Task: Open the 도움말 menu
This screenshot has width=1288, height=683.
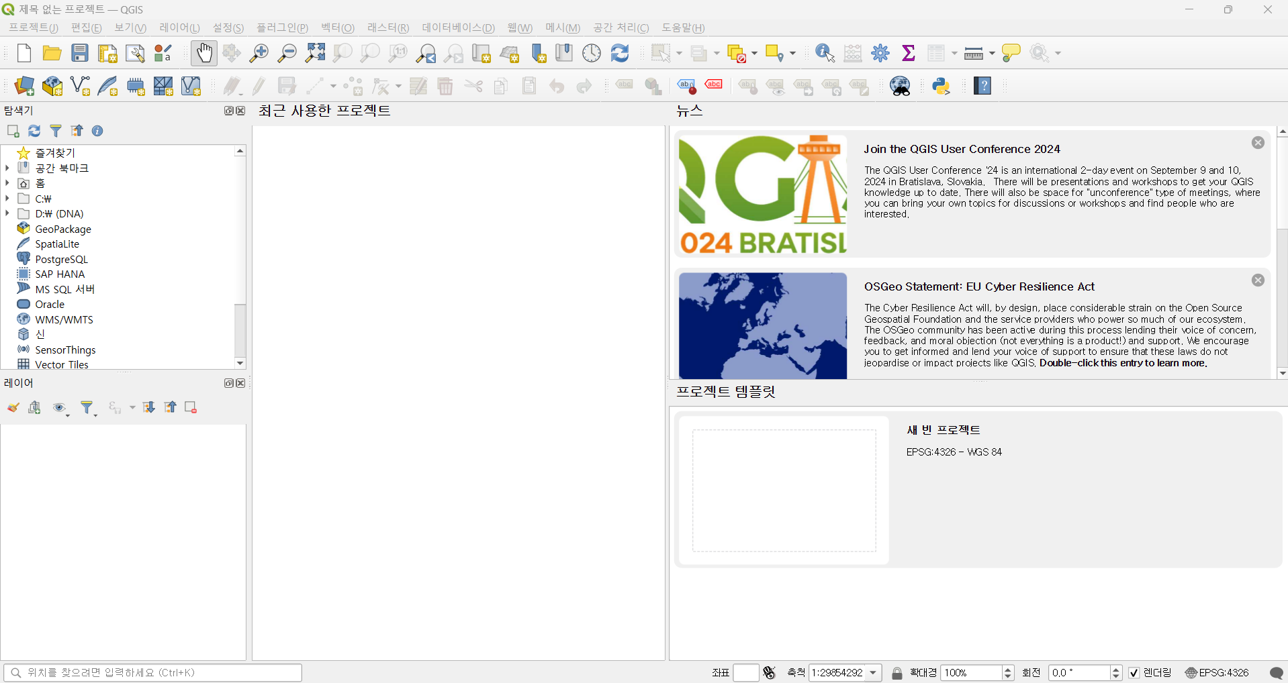Action: pyautogui.click(x=683, y=28)
